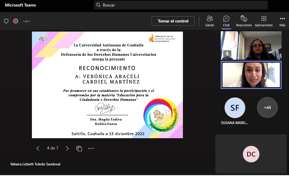Click the DC participant avatar
Screen dimensions: 289x176
point(251,154)
